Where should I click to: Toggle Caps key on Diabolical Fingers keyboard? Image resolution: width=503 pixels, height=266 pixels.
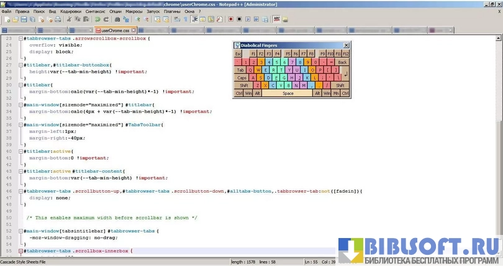pos(242,78)
